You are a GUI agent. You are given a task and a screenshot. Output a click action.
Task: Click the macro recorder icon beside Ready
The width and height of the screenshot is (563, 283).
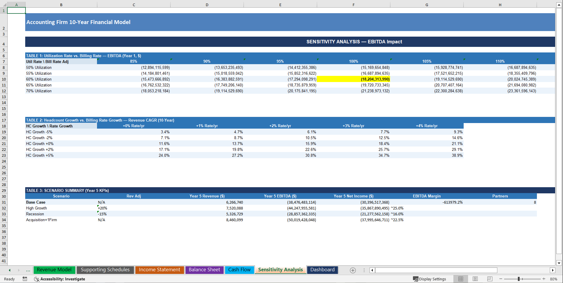point(25,279)
